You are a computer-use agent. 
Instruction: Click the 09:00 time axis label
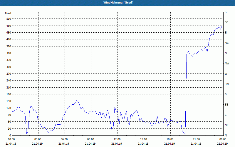tap(91, 139)
